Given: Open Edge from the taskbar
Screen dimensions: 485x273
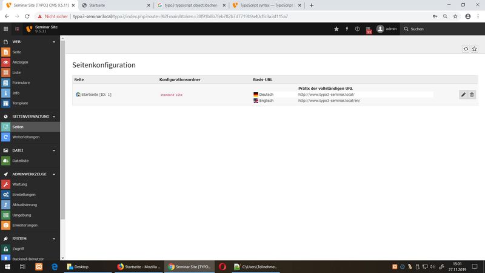Looking at the screenshot, I should coord(55,266).
